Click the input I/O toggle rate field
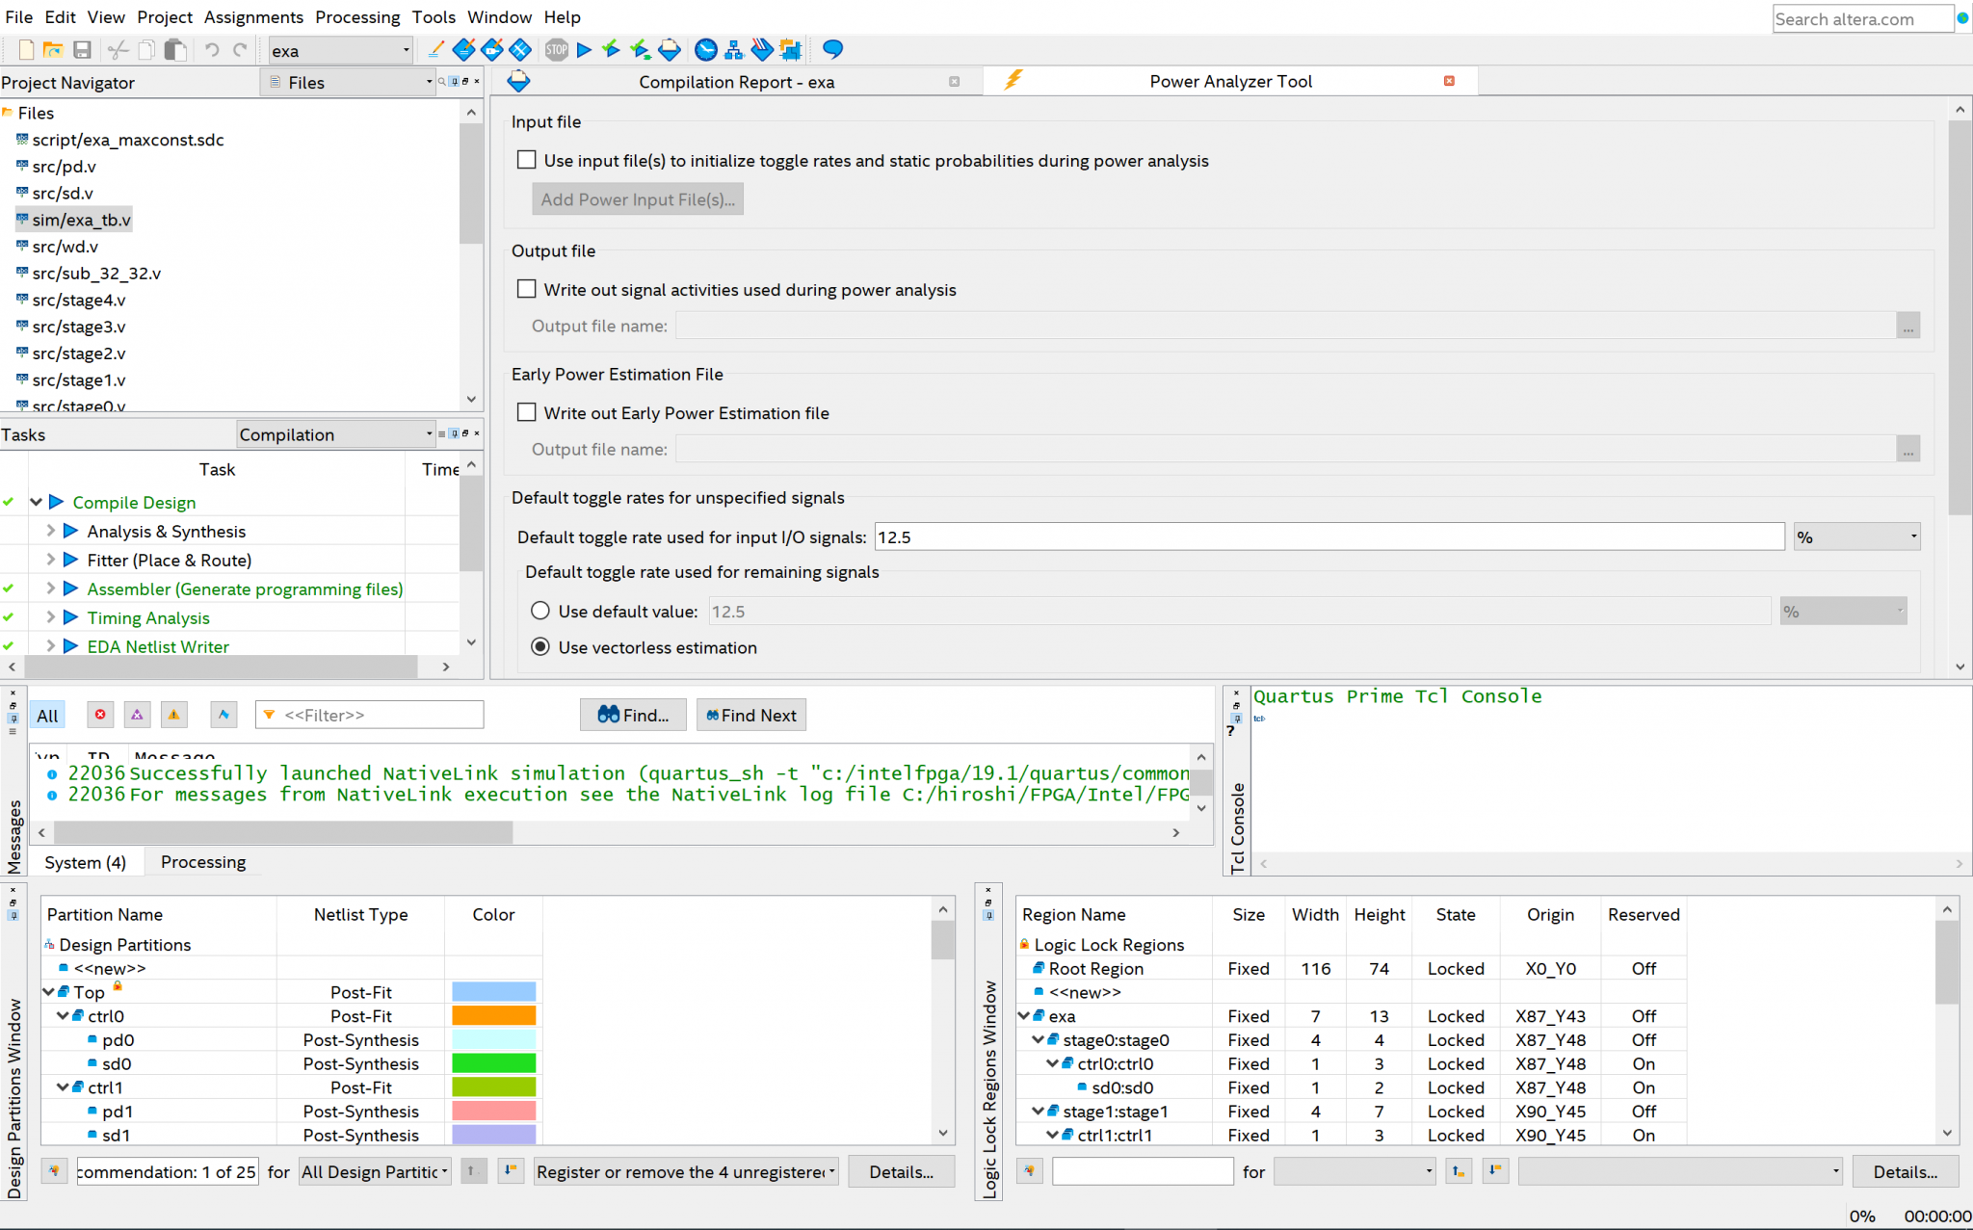The height and width of the screenshot is (1230, 1973). (1328, 536)
